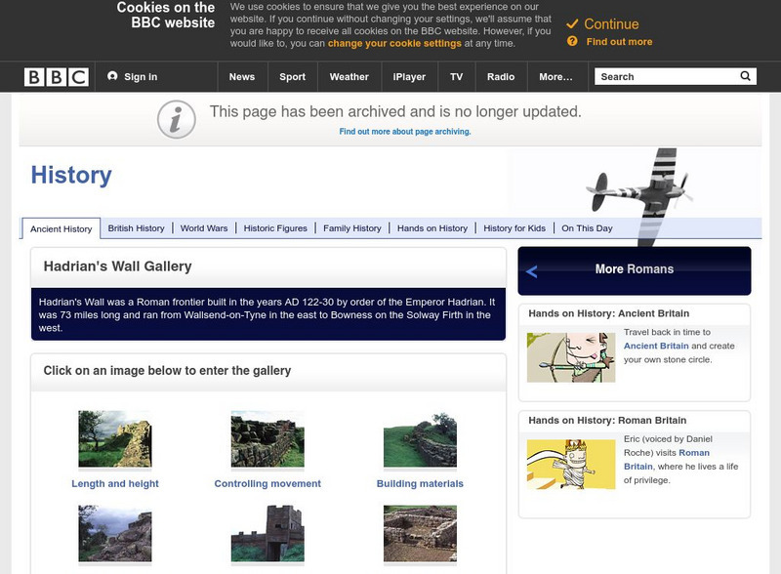
Task: Click Hands on History: Roman Britain heading
Action: 607,420
